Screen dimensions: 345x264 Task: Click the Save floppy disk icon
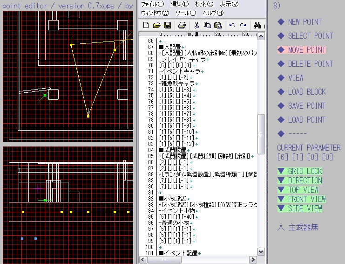click(x=167, y=25)
